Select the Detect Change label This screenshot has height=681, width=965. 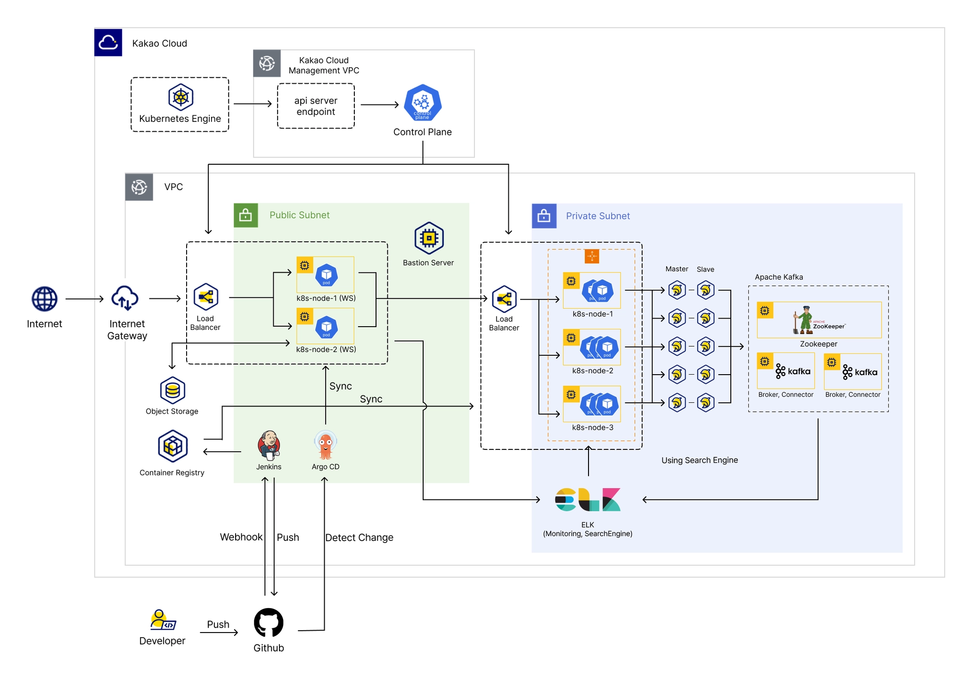(x=359, y=537)
